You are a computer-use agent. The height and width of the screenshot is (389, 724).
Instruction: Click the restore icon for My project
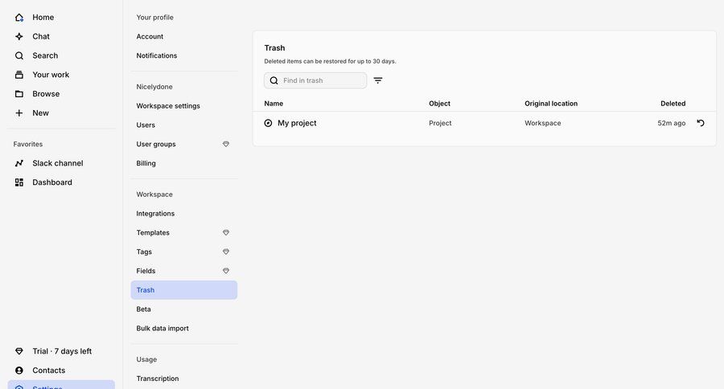click(x=701, y=123)
